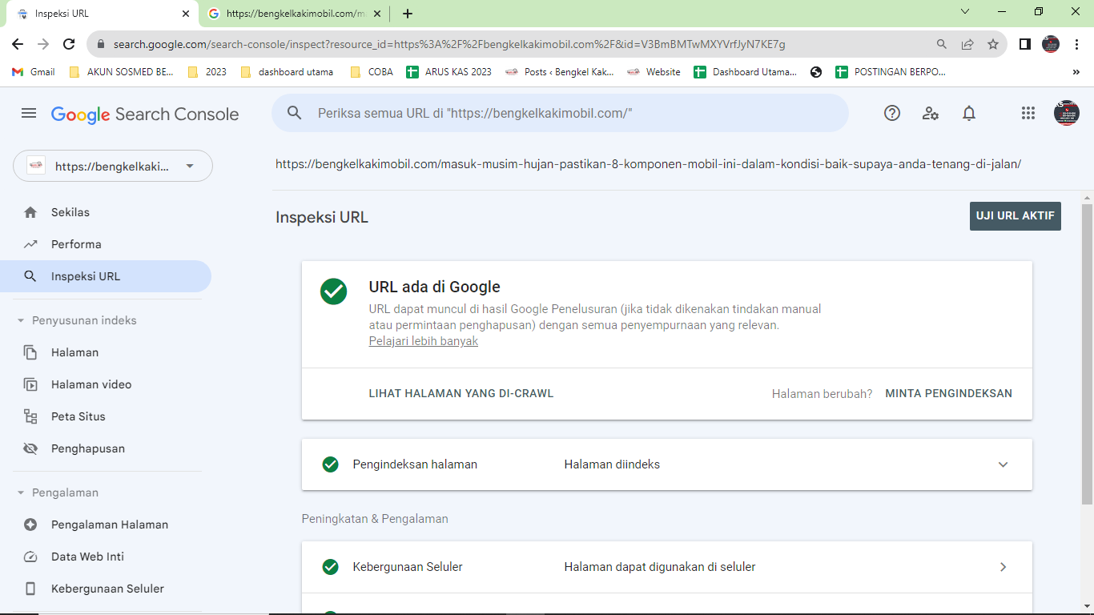Open the COBA bookmark folder

click(372, 72)
